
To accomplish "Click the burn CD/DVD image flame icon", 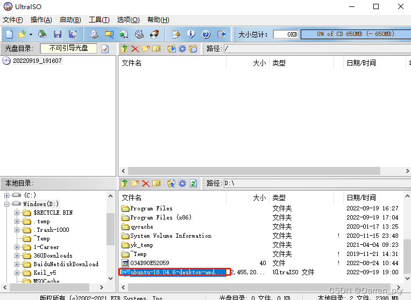I will 154,34.
